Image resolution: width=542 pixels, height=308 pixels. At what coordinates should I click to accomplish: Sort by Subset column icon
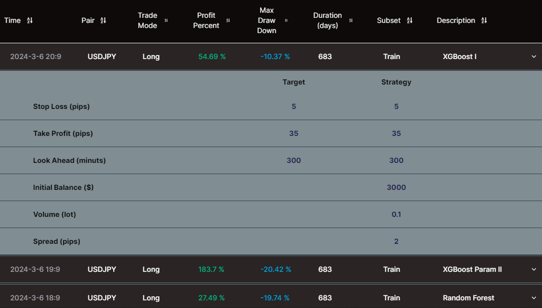(x=409, y=20)
